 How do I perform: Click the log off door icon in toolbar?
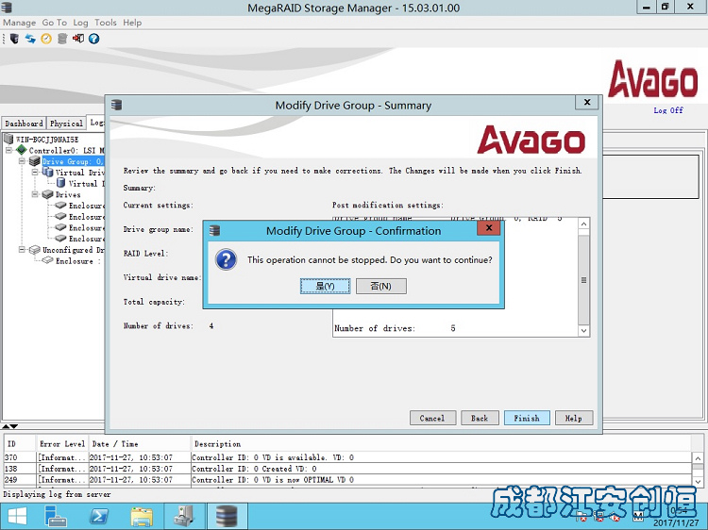click(x=78, y=39)
